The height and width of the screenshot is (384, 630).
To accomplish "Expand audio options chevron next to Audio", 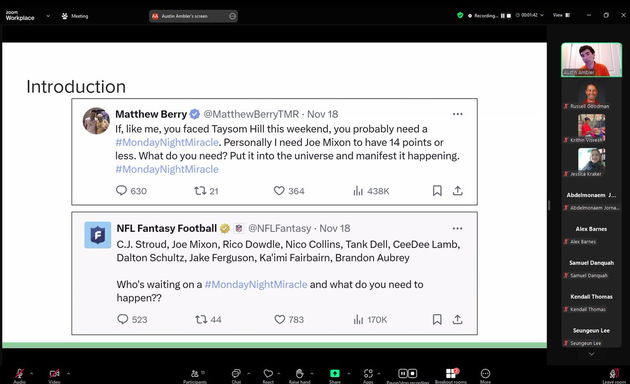I will pos(31,374).
